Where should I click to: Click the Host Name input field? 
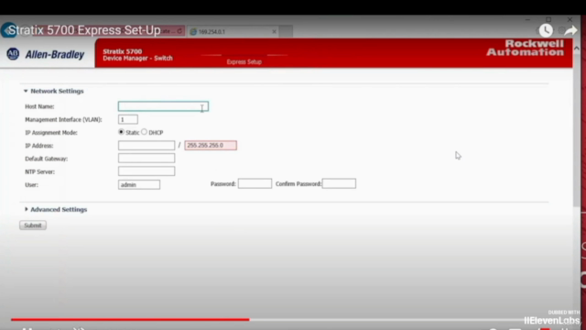click(x=163, y=106)
